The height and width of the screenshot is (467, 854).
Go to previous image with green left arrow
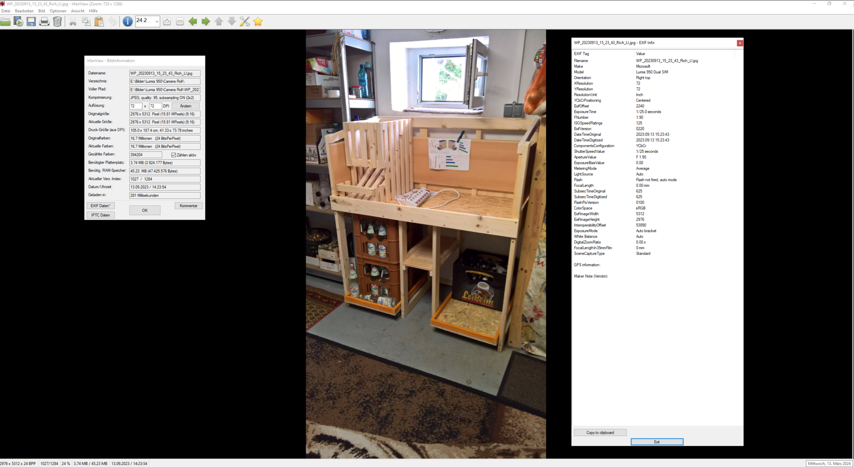coord(193,21)
